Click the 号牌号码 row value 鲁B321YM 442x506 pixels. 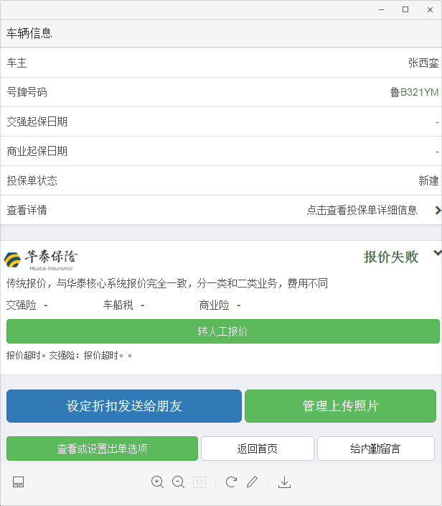[x=414, y=92]
